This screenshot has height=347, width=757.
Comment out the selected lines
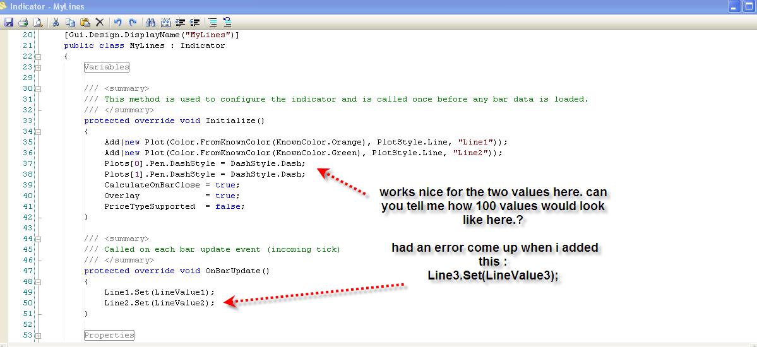point(213,21)
